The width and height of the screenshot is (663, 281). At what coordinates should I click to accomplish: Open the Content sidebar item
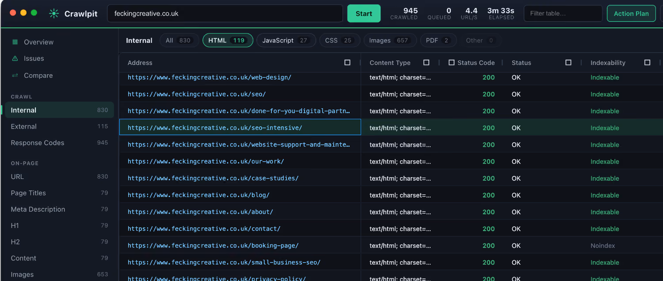click(x=60, y=258)
